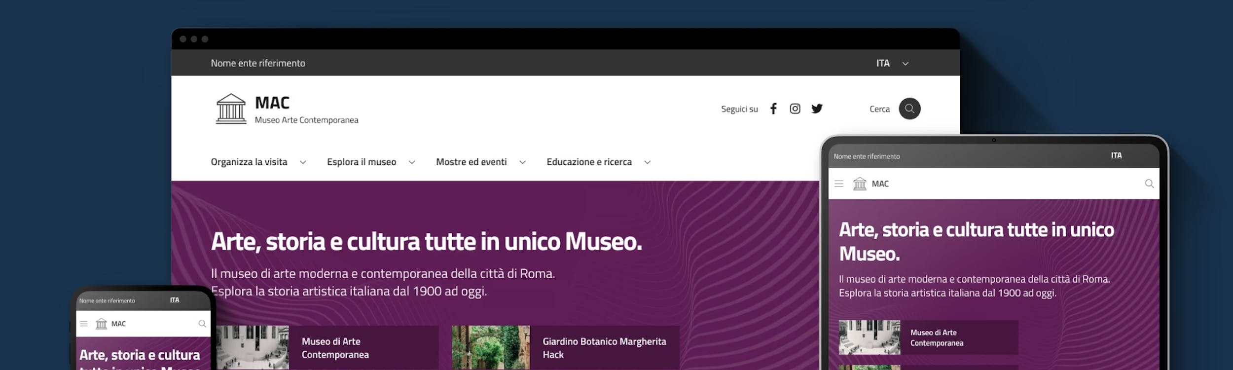Expand the Esplora il museo chevron
The image size is (1233, 370).
click(x=412, y=162)
